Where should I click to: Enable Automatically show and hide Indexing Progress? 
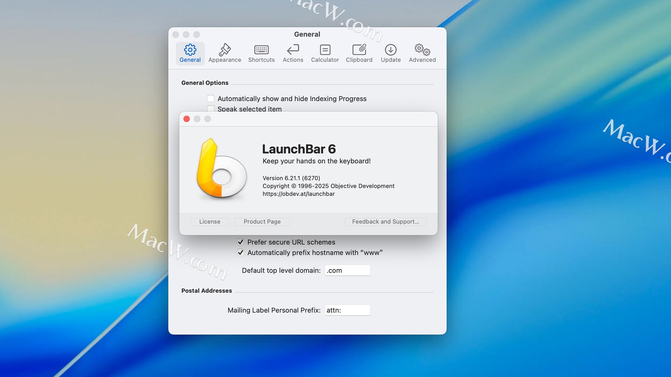pyautogui.click(x=211, y=98)
